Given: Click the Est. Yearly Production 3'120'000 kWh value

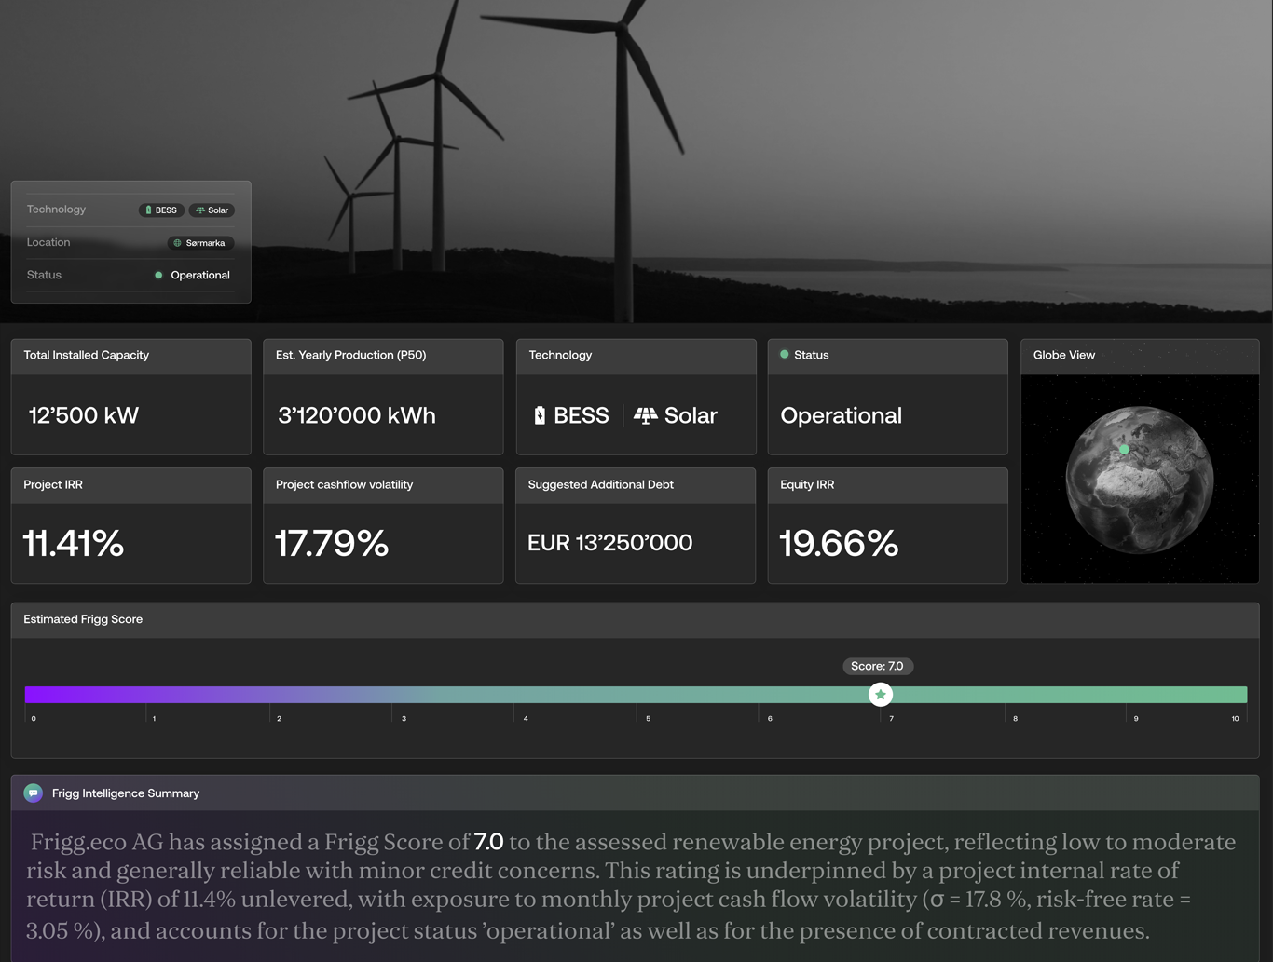Looking at the screenshot, I should click(x=357, y=415).
